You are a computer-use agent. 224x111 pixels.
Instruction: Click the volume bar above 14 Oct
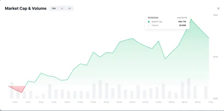click(x=94, y=91)
